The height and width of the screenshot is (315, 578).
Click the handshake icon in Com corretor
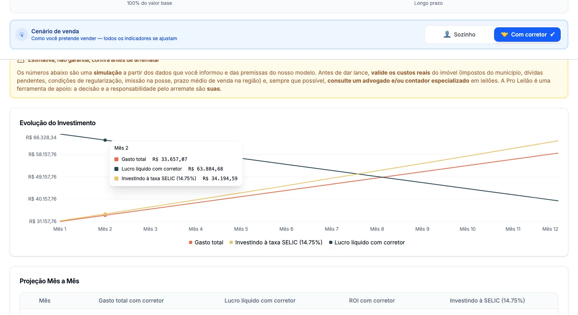tap(504, 35)
